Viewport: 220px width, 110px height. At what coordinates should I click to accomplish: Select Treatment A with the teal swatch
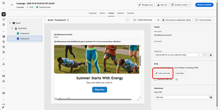pos(25,33)
